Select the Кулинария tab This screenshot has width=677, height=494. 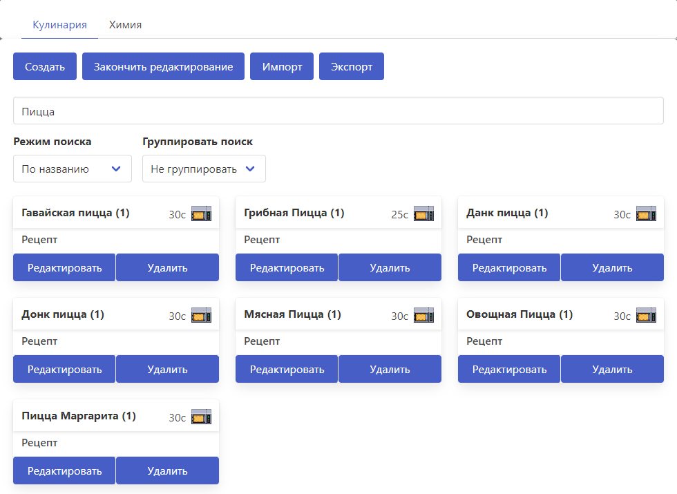coord(59,25)
